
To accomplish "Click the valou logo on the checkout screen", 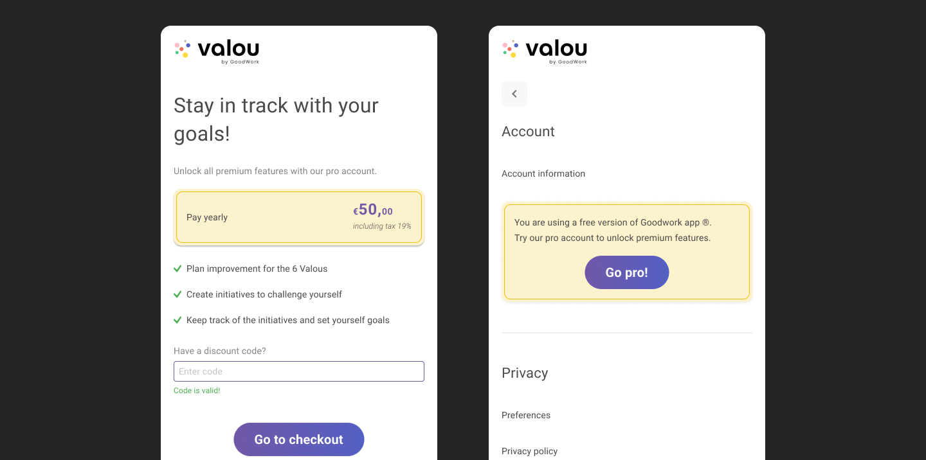I will pos(217,51).
